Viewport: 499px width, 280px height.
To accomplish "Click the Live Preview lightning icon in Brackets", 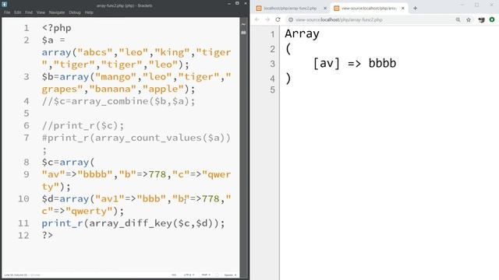I will (244, 24).
